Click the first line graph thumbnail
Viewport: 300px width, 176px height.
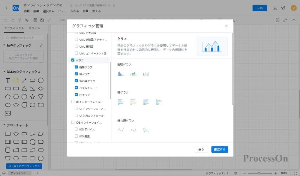click(121, 130)
